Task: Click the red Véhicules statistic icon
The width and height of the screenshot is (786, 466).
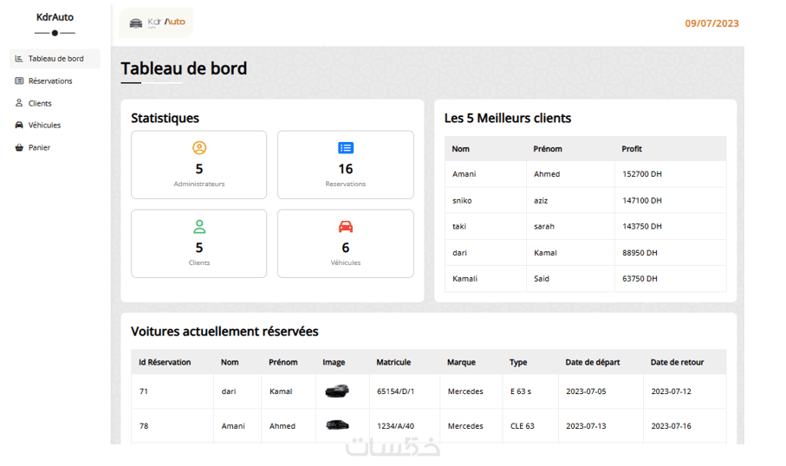Action: coord(346,226)
